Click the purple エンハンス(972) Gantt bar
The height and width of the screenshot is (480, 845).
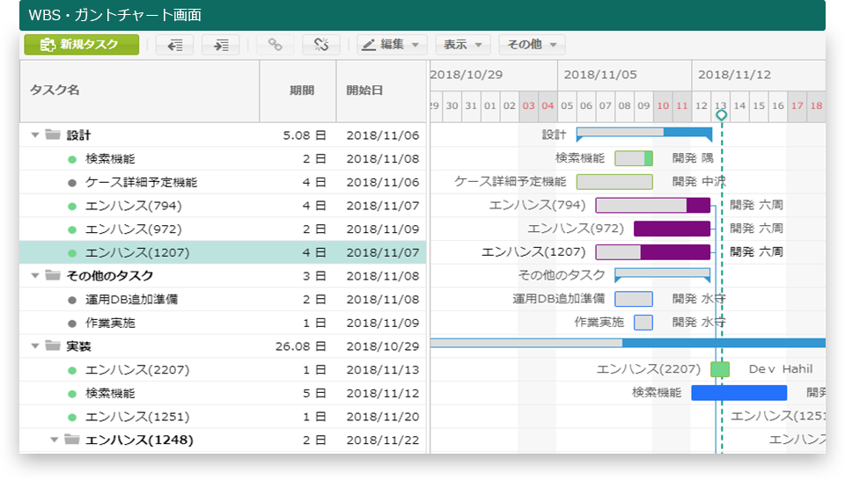click(x=672, y=229)
